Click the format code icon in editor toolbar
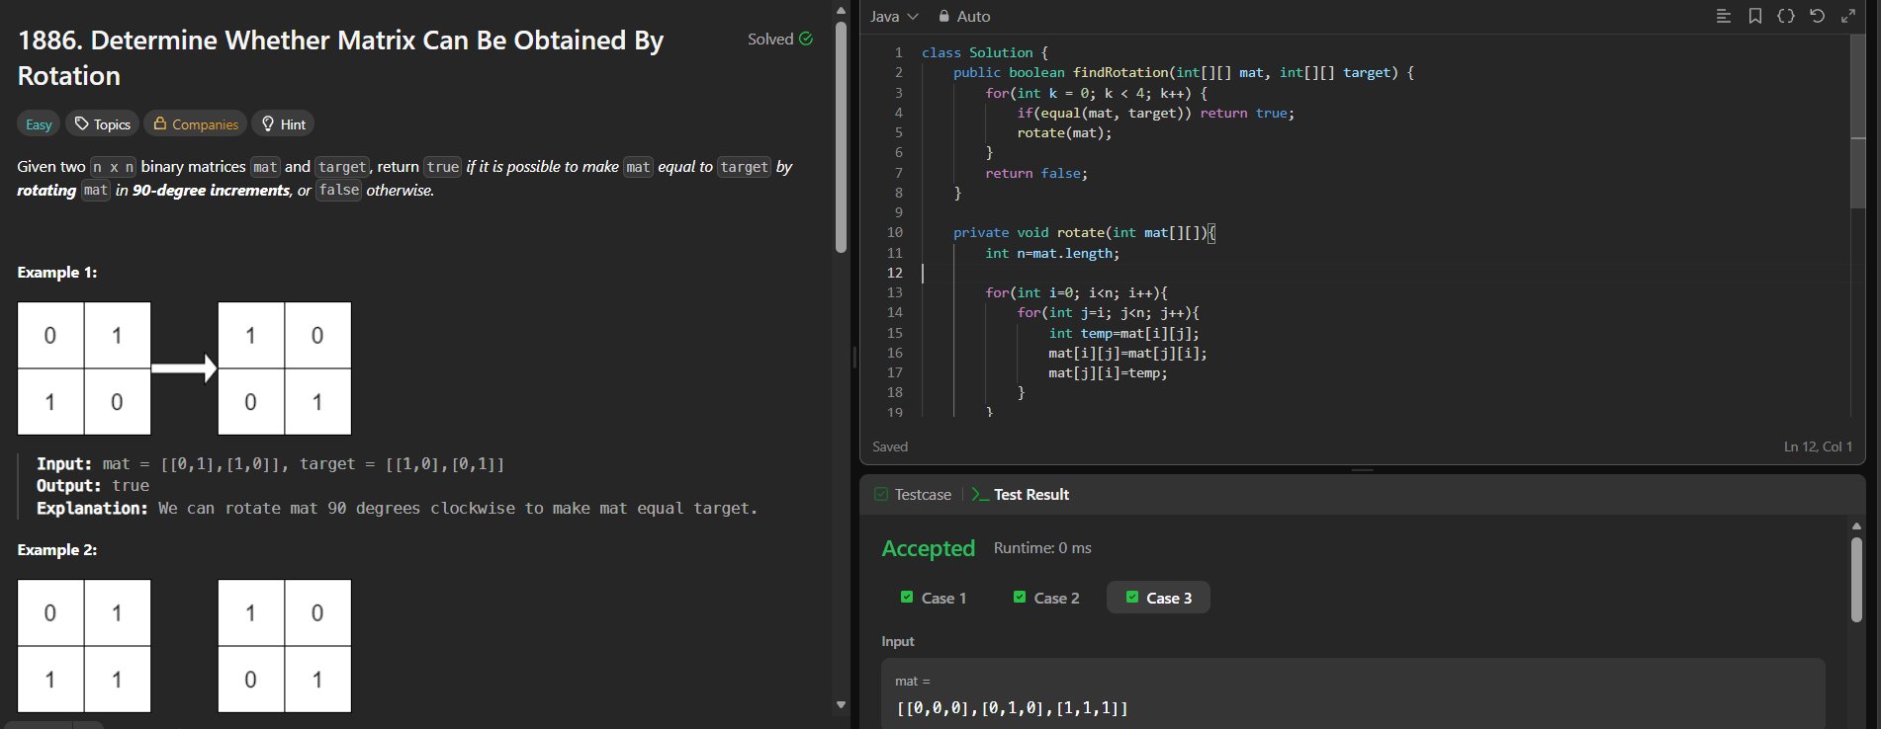 tap(1723, 16)
